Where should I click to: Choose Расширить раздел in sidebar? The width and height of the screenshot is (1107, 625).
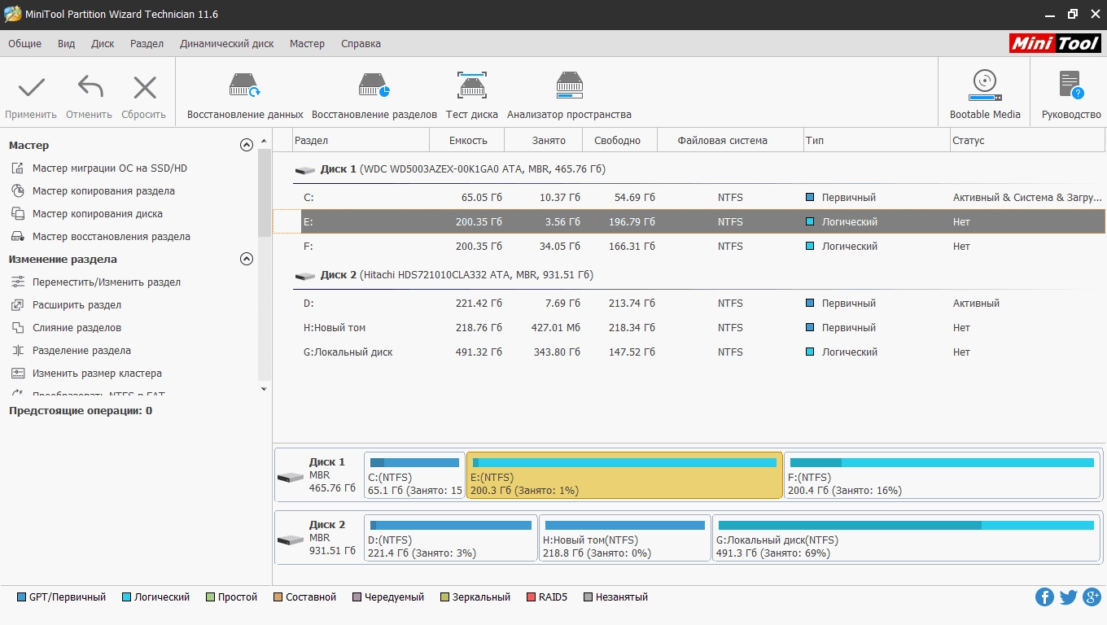77,305
